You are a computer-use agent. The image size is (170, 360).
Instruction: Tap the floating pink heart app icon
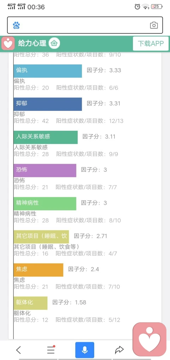tap(149, 339)
